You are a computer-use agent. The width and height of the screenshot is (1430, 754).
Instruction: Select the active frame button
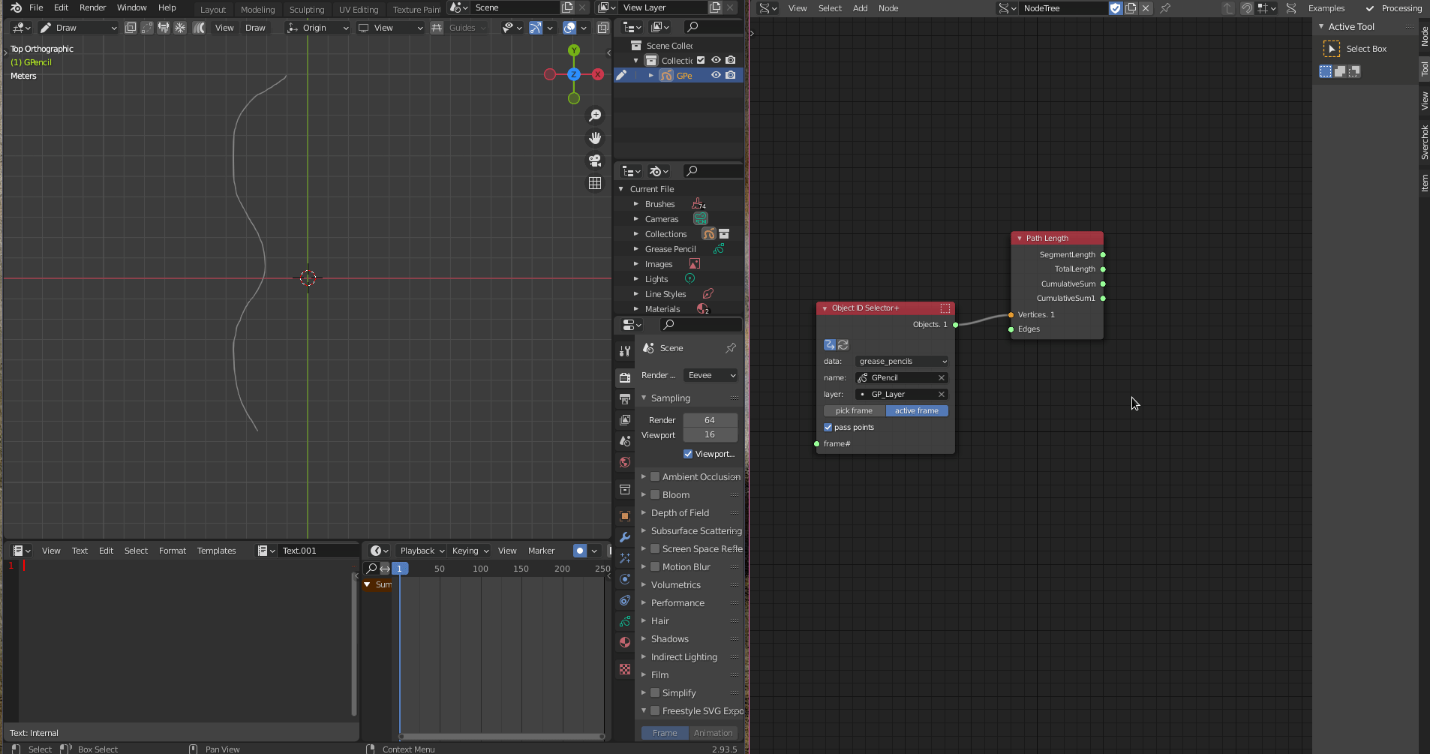coord(917,411)
